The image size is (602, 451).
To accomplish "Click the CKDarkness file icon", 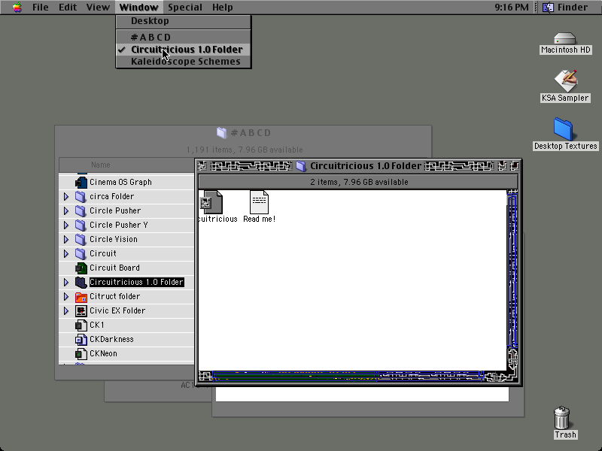I will (x=81, y=340).
